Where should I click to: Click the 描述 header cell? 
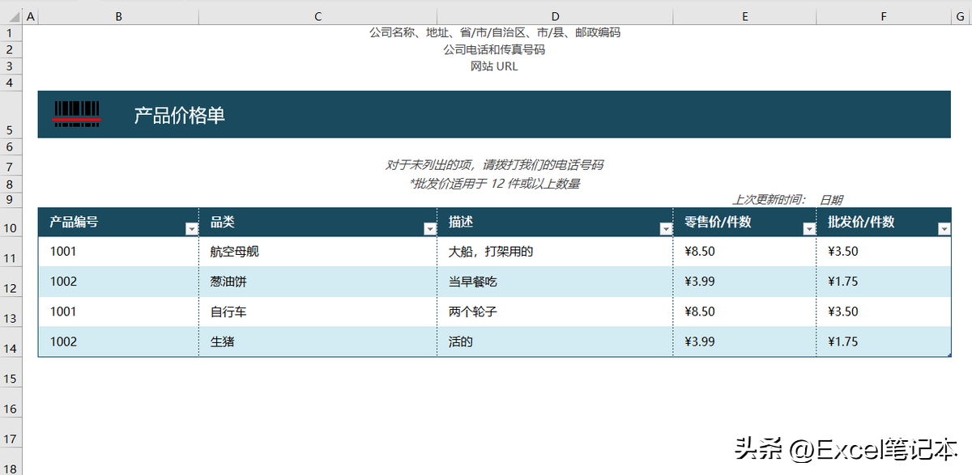[x=555, y=222]
